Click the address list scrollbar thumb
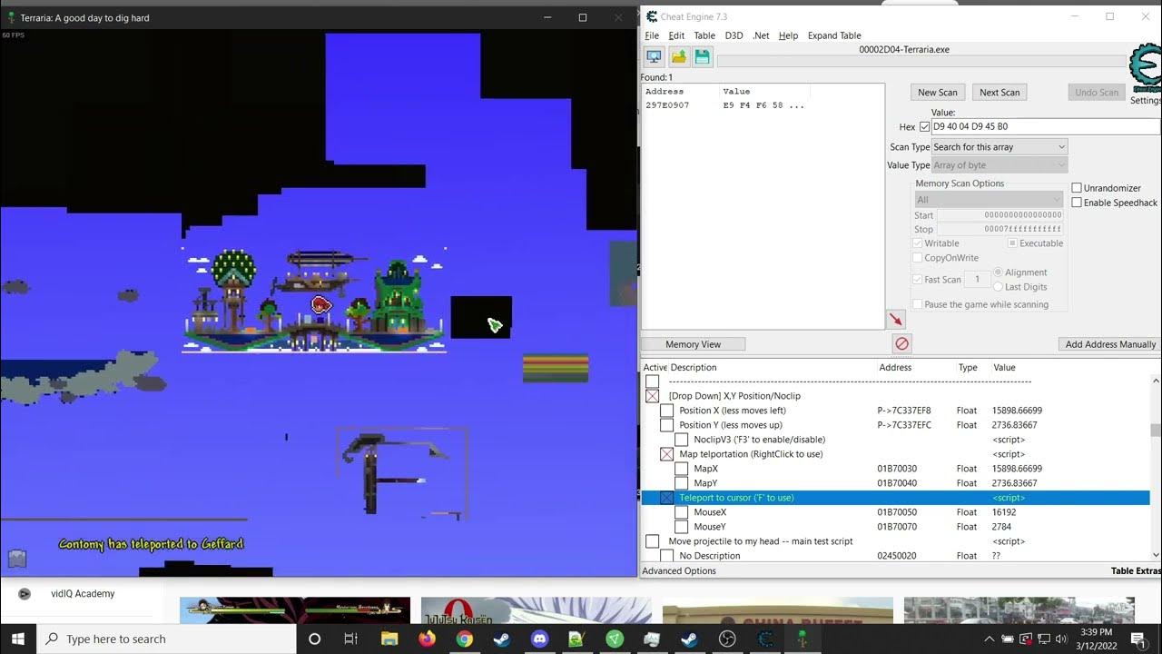Viewport: 1162px width, 654px height. (x=1156, y=431)
